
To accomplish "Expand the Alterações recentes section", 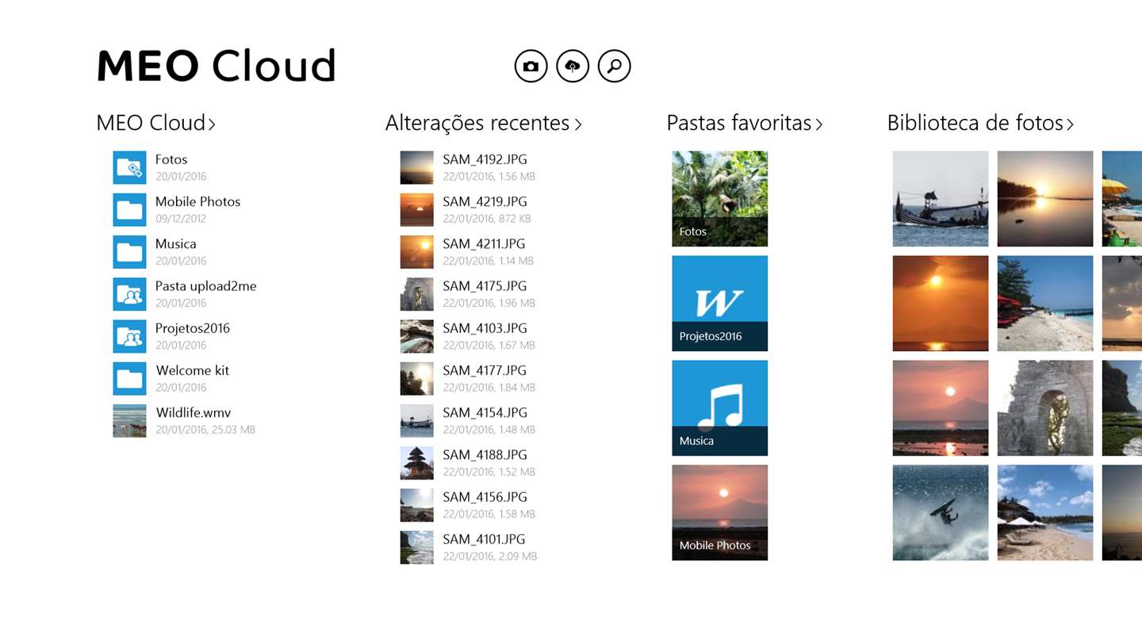I will [x=483, y=124].
